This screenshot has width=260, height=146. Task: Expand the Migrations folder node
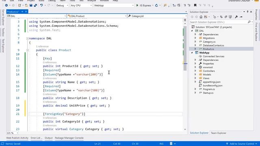pos(195,38)
